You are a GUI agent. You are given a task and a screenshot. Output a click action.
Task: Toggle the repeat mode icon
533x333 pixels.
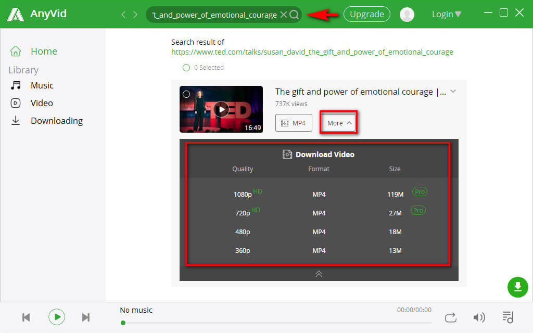451,318
